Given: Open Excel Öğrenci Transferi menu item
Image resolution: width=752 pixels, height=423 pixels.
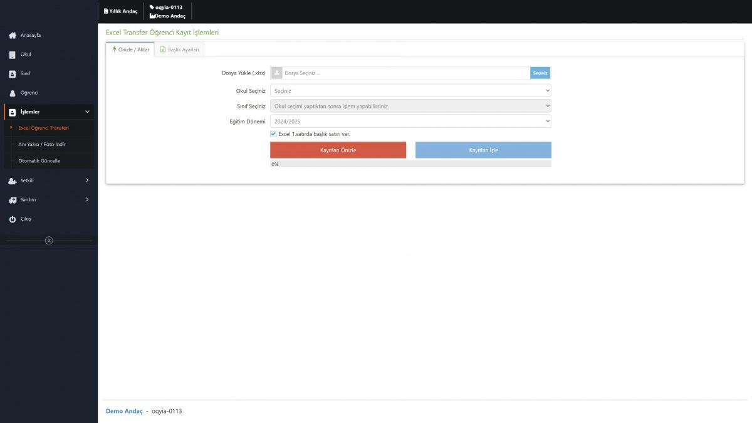Looking at the screenshot, I should [43, 128].
